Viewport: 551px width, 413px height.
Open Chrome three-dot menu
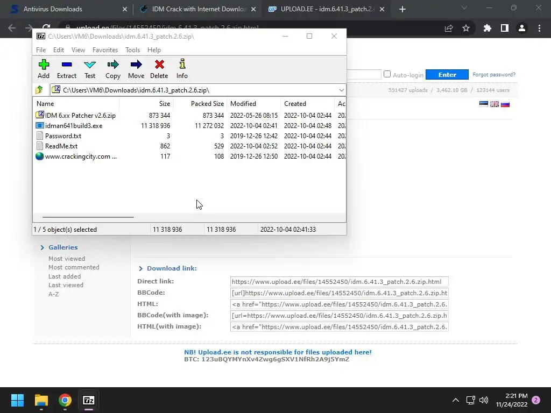(539, 28)
